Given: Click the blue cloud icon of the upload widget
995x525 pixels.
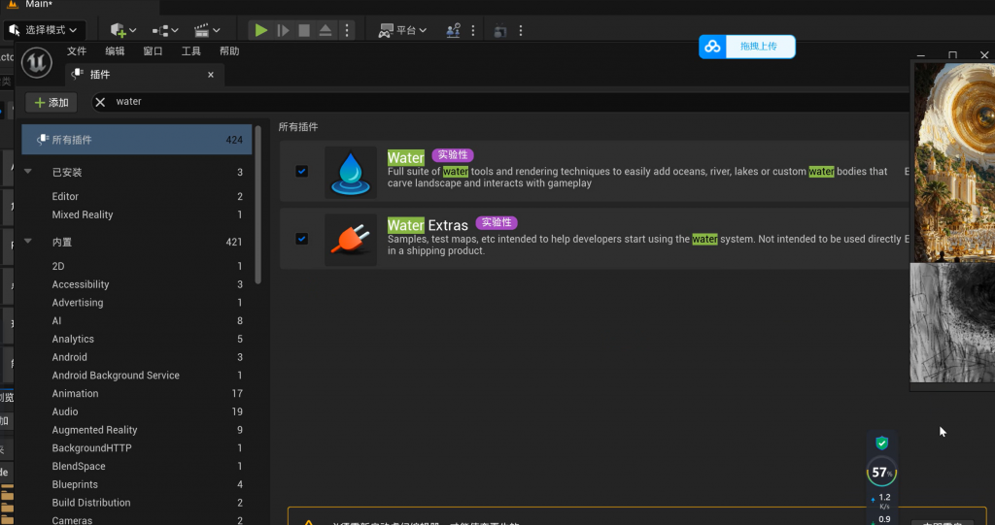Looking at the screenshot, I should 712,47.
